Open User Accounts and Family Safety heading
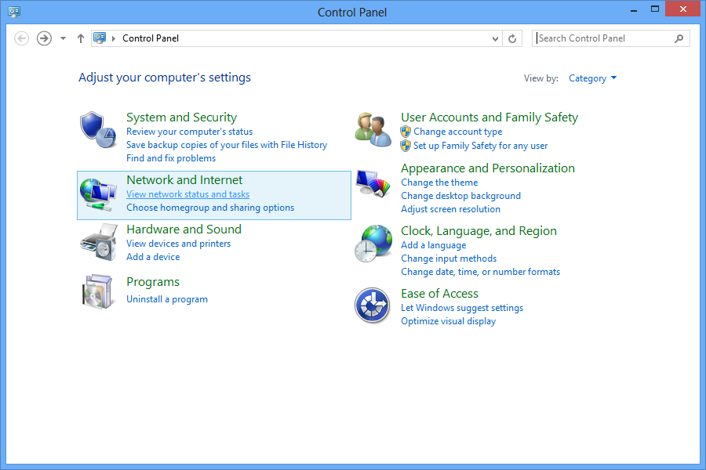 tap(489, 117)
